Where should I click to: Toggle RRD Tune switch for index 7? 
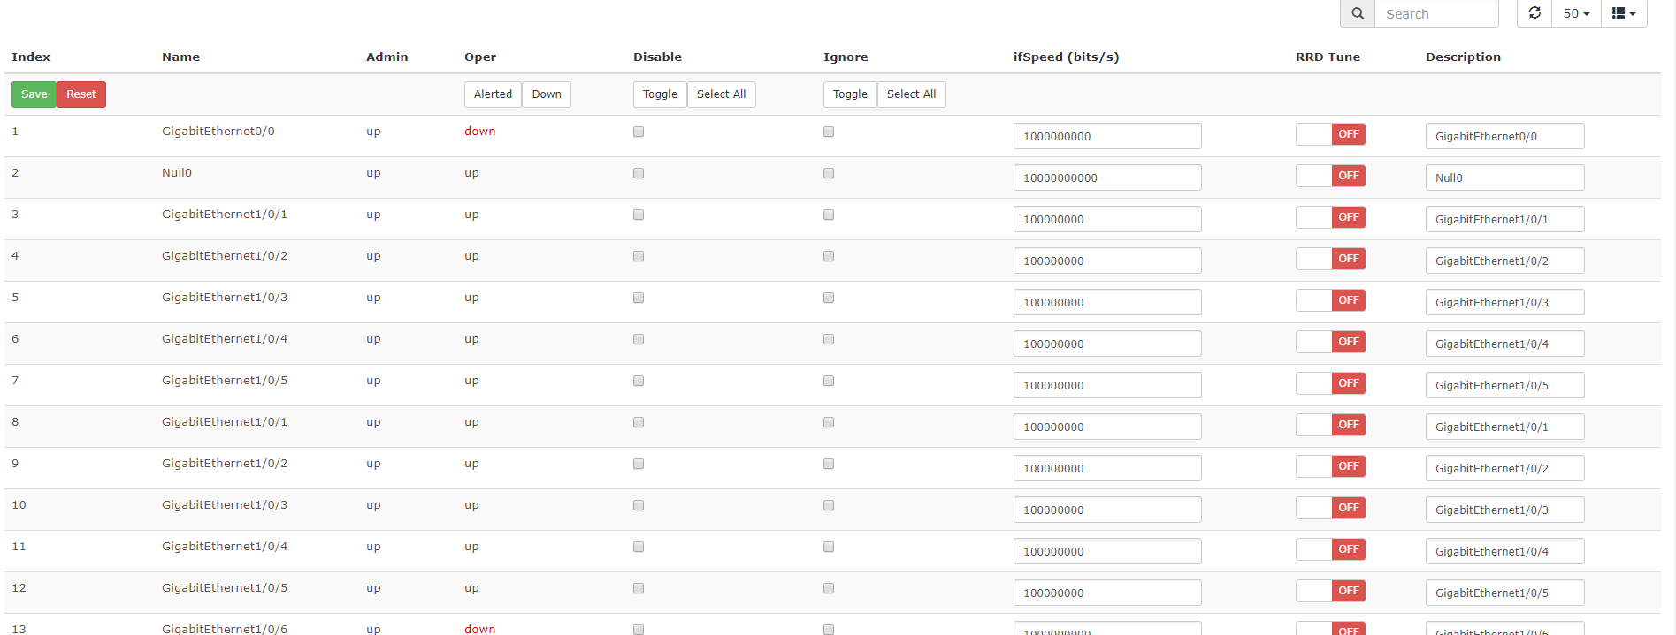point(1330,383)
